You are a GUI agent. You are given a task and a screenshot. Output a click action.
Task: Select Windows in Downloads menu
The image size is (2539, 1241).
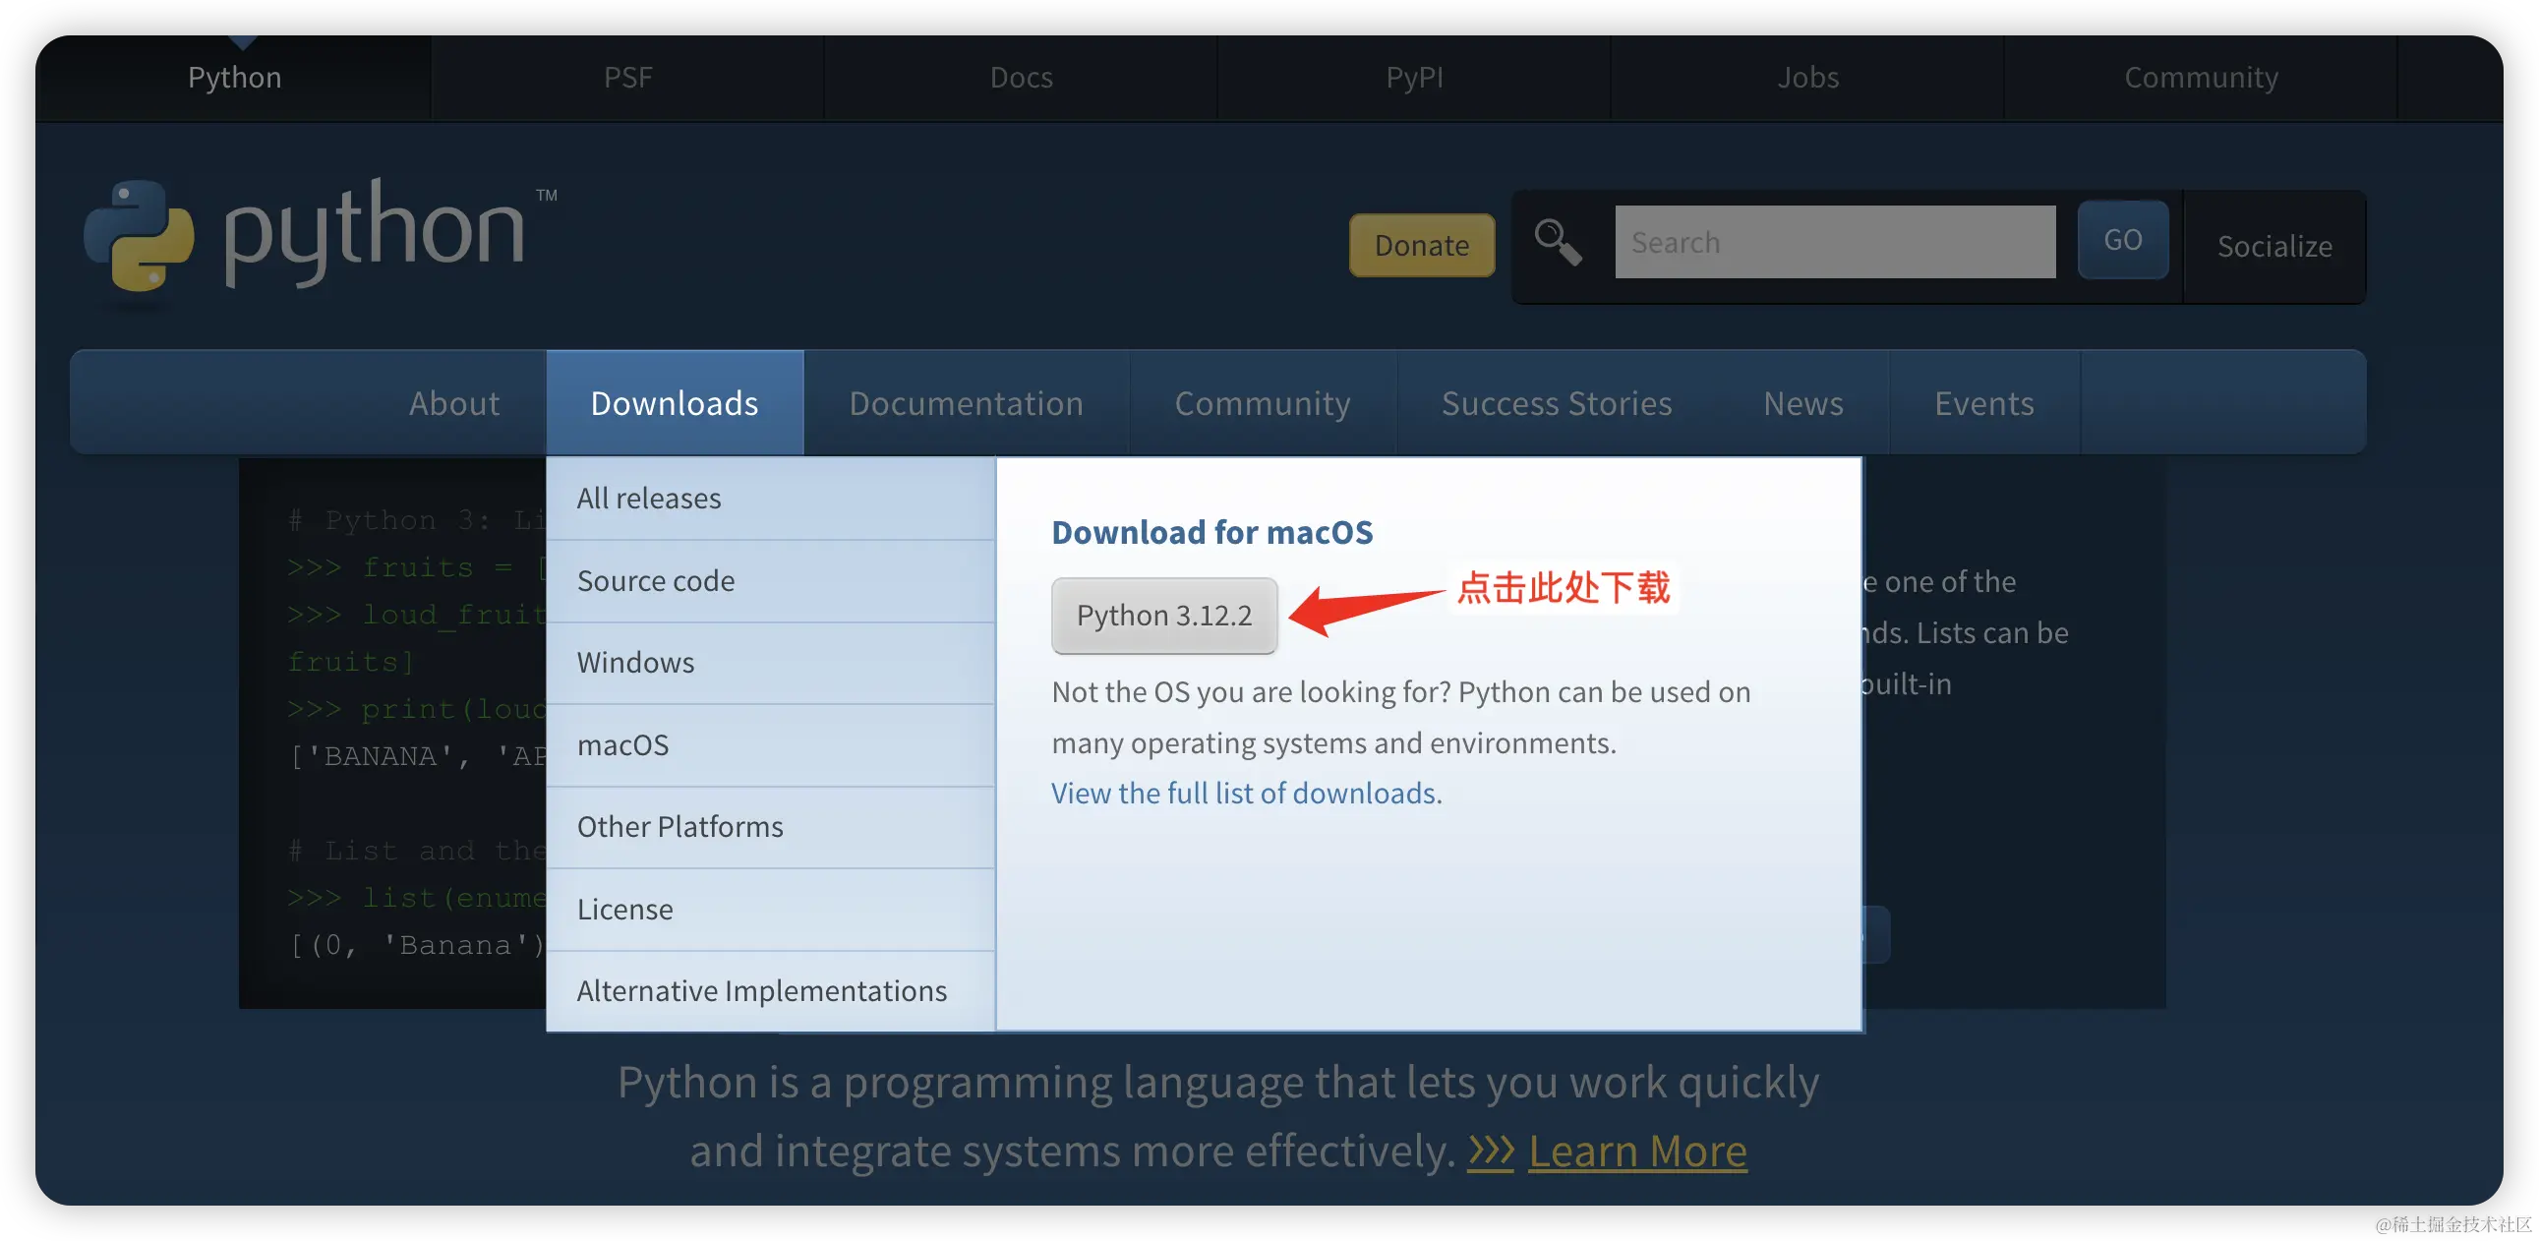click(770, 663)
